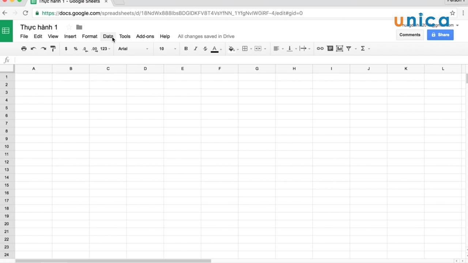Click the horizontal scrollbar thumb
468x263 pixels.
113,261
